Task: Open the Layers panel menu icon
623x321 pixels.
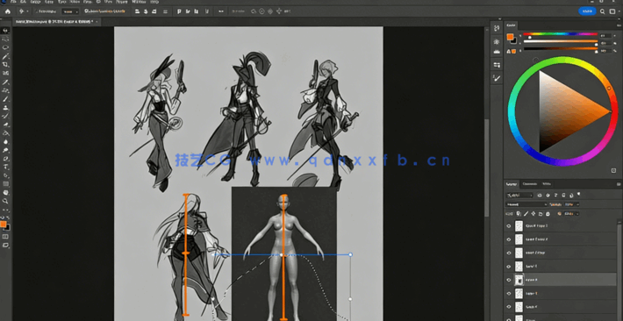Action: point(619,184)
